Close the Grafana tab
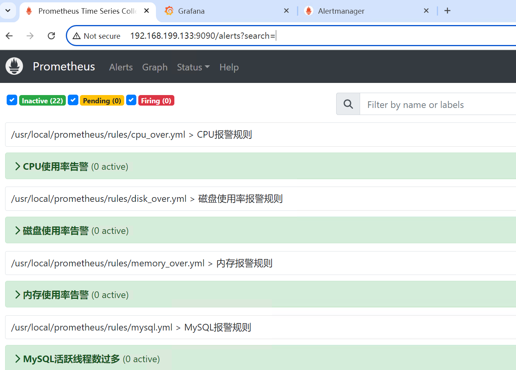This screenshot has height=370, width=516. coord(286,11)
